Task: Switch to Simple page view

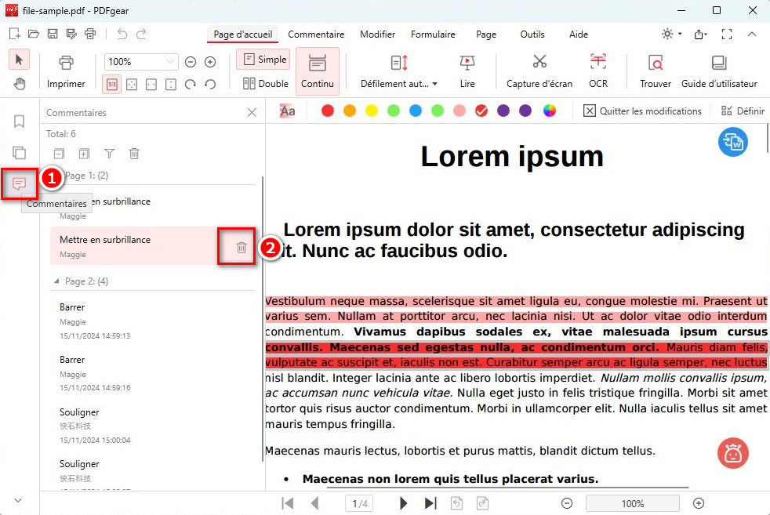Action: coord(263,59)
